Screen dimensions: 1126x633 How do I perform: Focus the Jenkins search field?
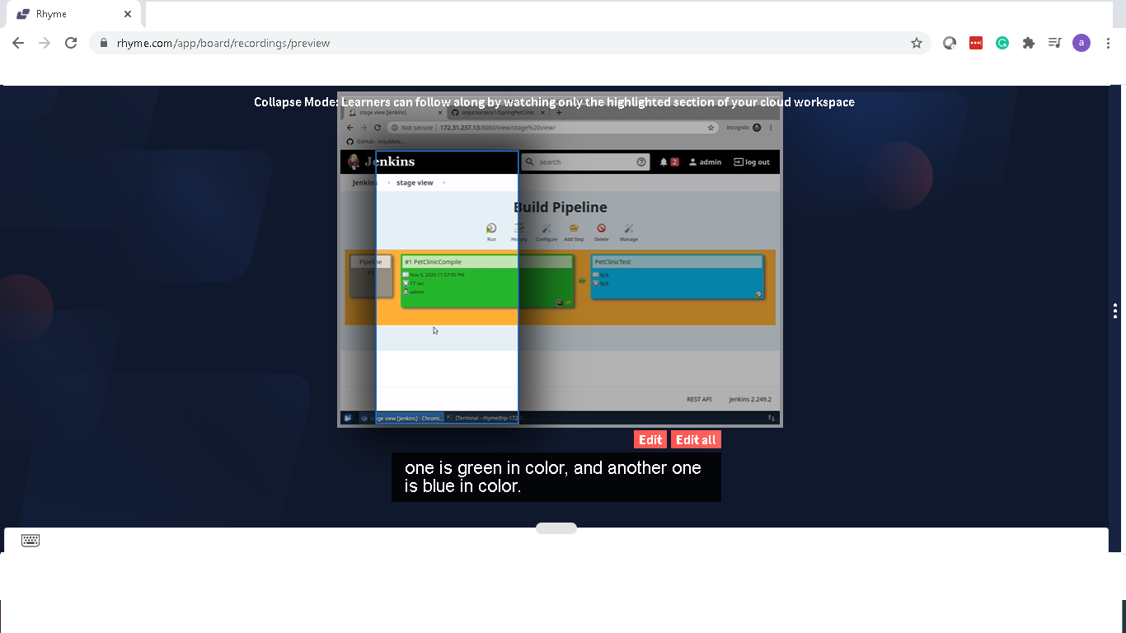[585, 162]
